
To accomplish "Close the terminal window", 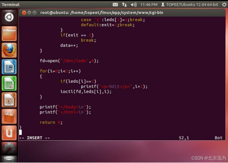I will 24,13.
